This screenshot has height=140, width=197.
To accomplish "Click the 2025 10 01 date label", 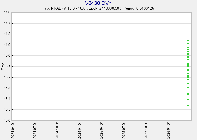I will coord(146,130).
